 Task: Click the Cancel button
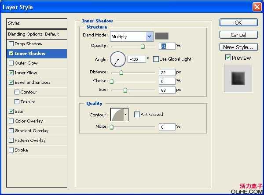238,35
